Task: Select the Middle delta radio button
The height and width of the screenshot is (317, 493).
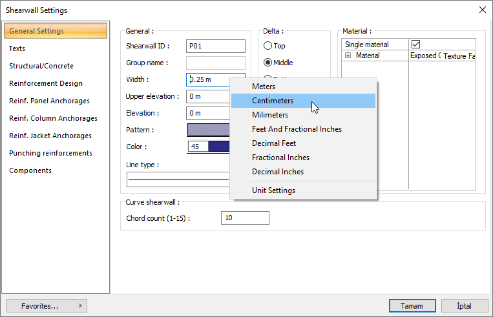Action: 268,63
